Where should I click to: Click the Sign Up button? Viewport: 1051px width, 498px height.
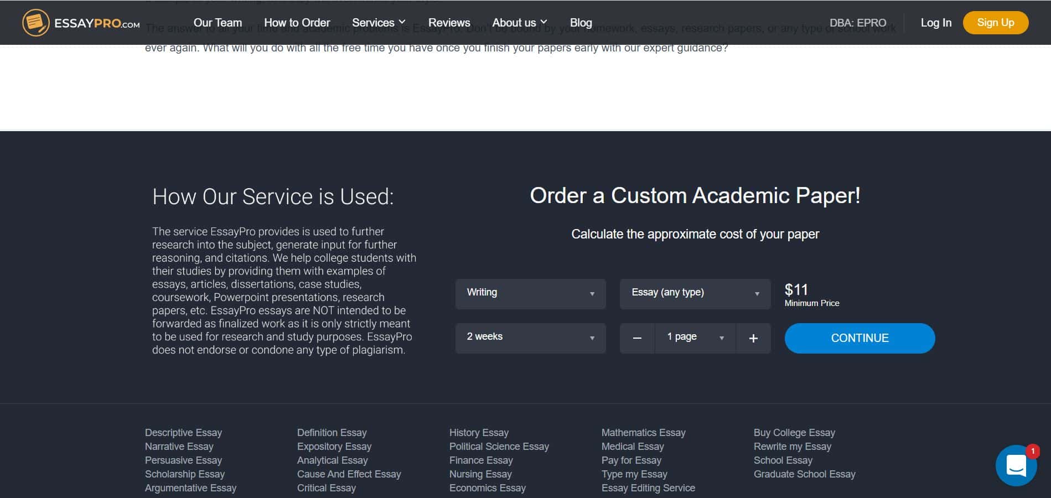[x=996, y=23]
